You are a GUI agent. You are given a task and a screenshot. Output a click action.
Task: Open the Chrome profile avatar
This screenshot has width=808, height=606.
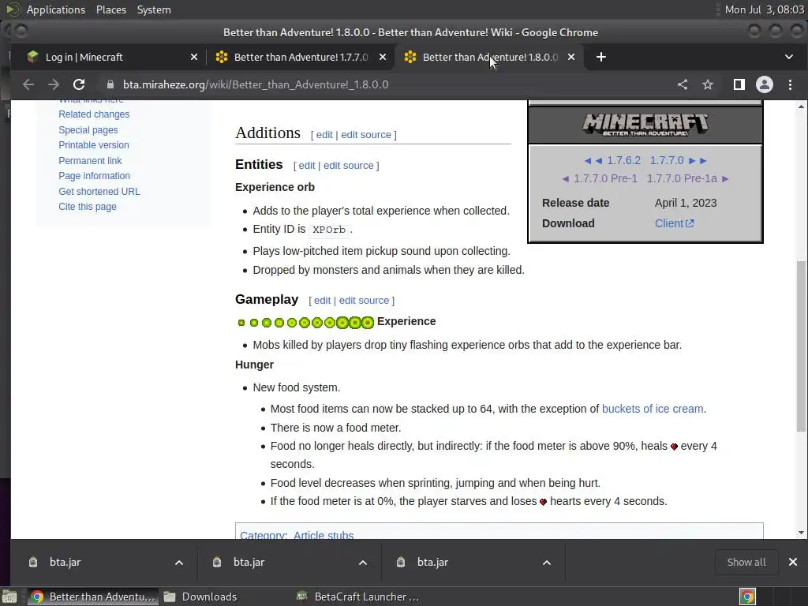click(x=764, y=84)
